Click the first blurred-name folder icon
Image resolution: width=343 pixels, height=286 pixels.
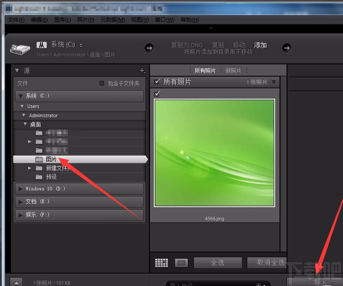(x=39, y=133)
